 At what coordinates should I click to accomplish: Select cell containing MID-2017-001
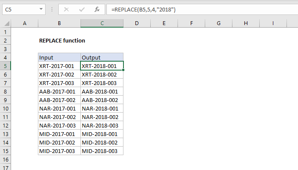[59, 134]
